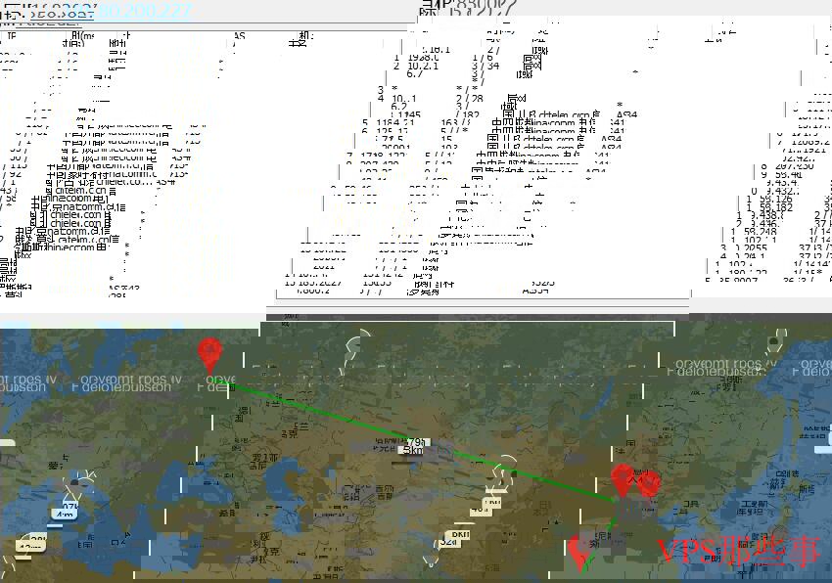Click the IP column header in the left table
This screenshot has height=583, width=832.
pyautogui.click(x=12, y=35)
